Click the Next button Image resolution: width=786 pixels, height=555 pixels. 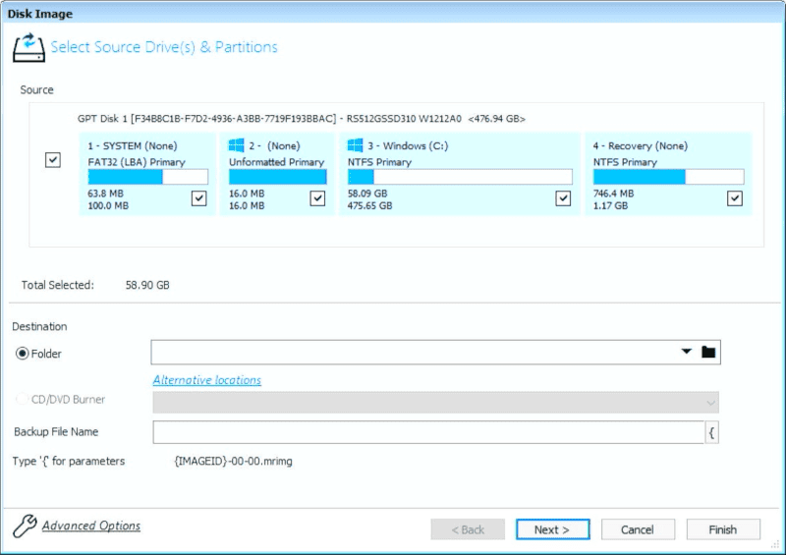tap(552, 529)
